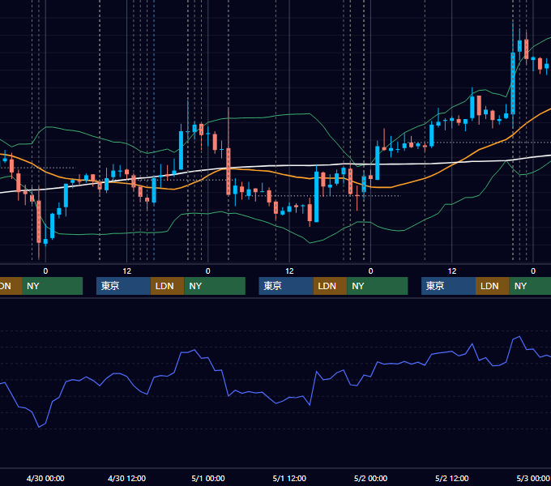This screenshot has height=486, width=551.
Task: Click the 5/1 12:00 date label
Action: coord(289,478)
